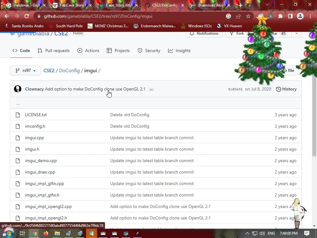Image resolution: width=317 pixels, height=238 pixels.
Task: Open imgui.cpp file
Action: pos(34,138)
